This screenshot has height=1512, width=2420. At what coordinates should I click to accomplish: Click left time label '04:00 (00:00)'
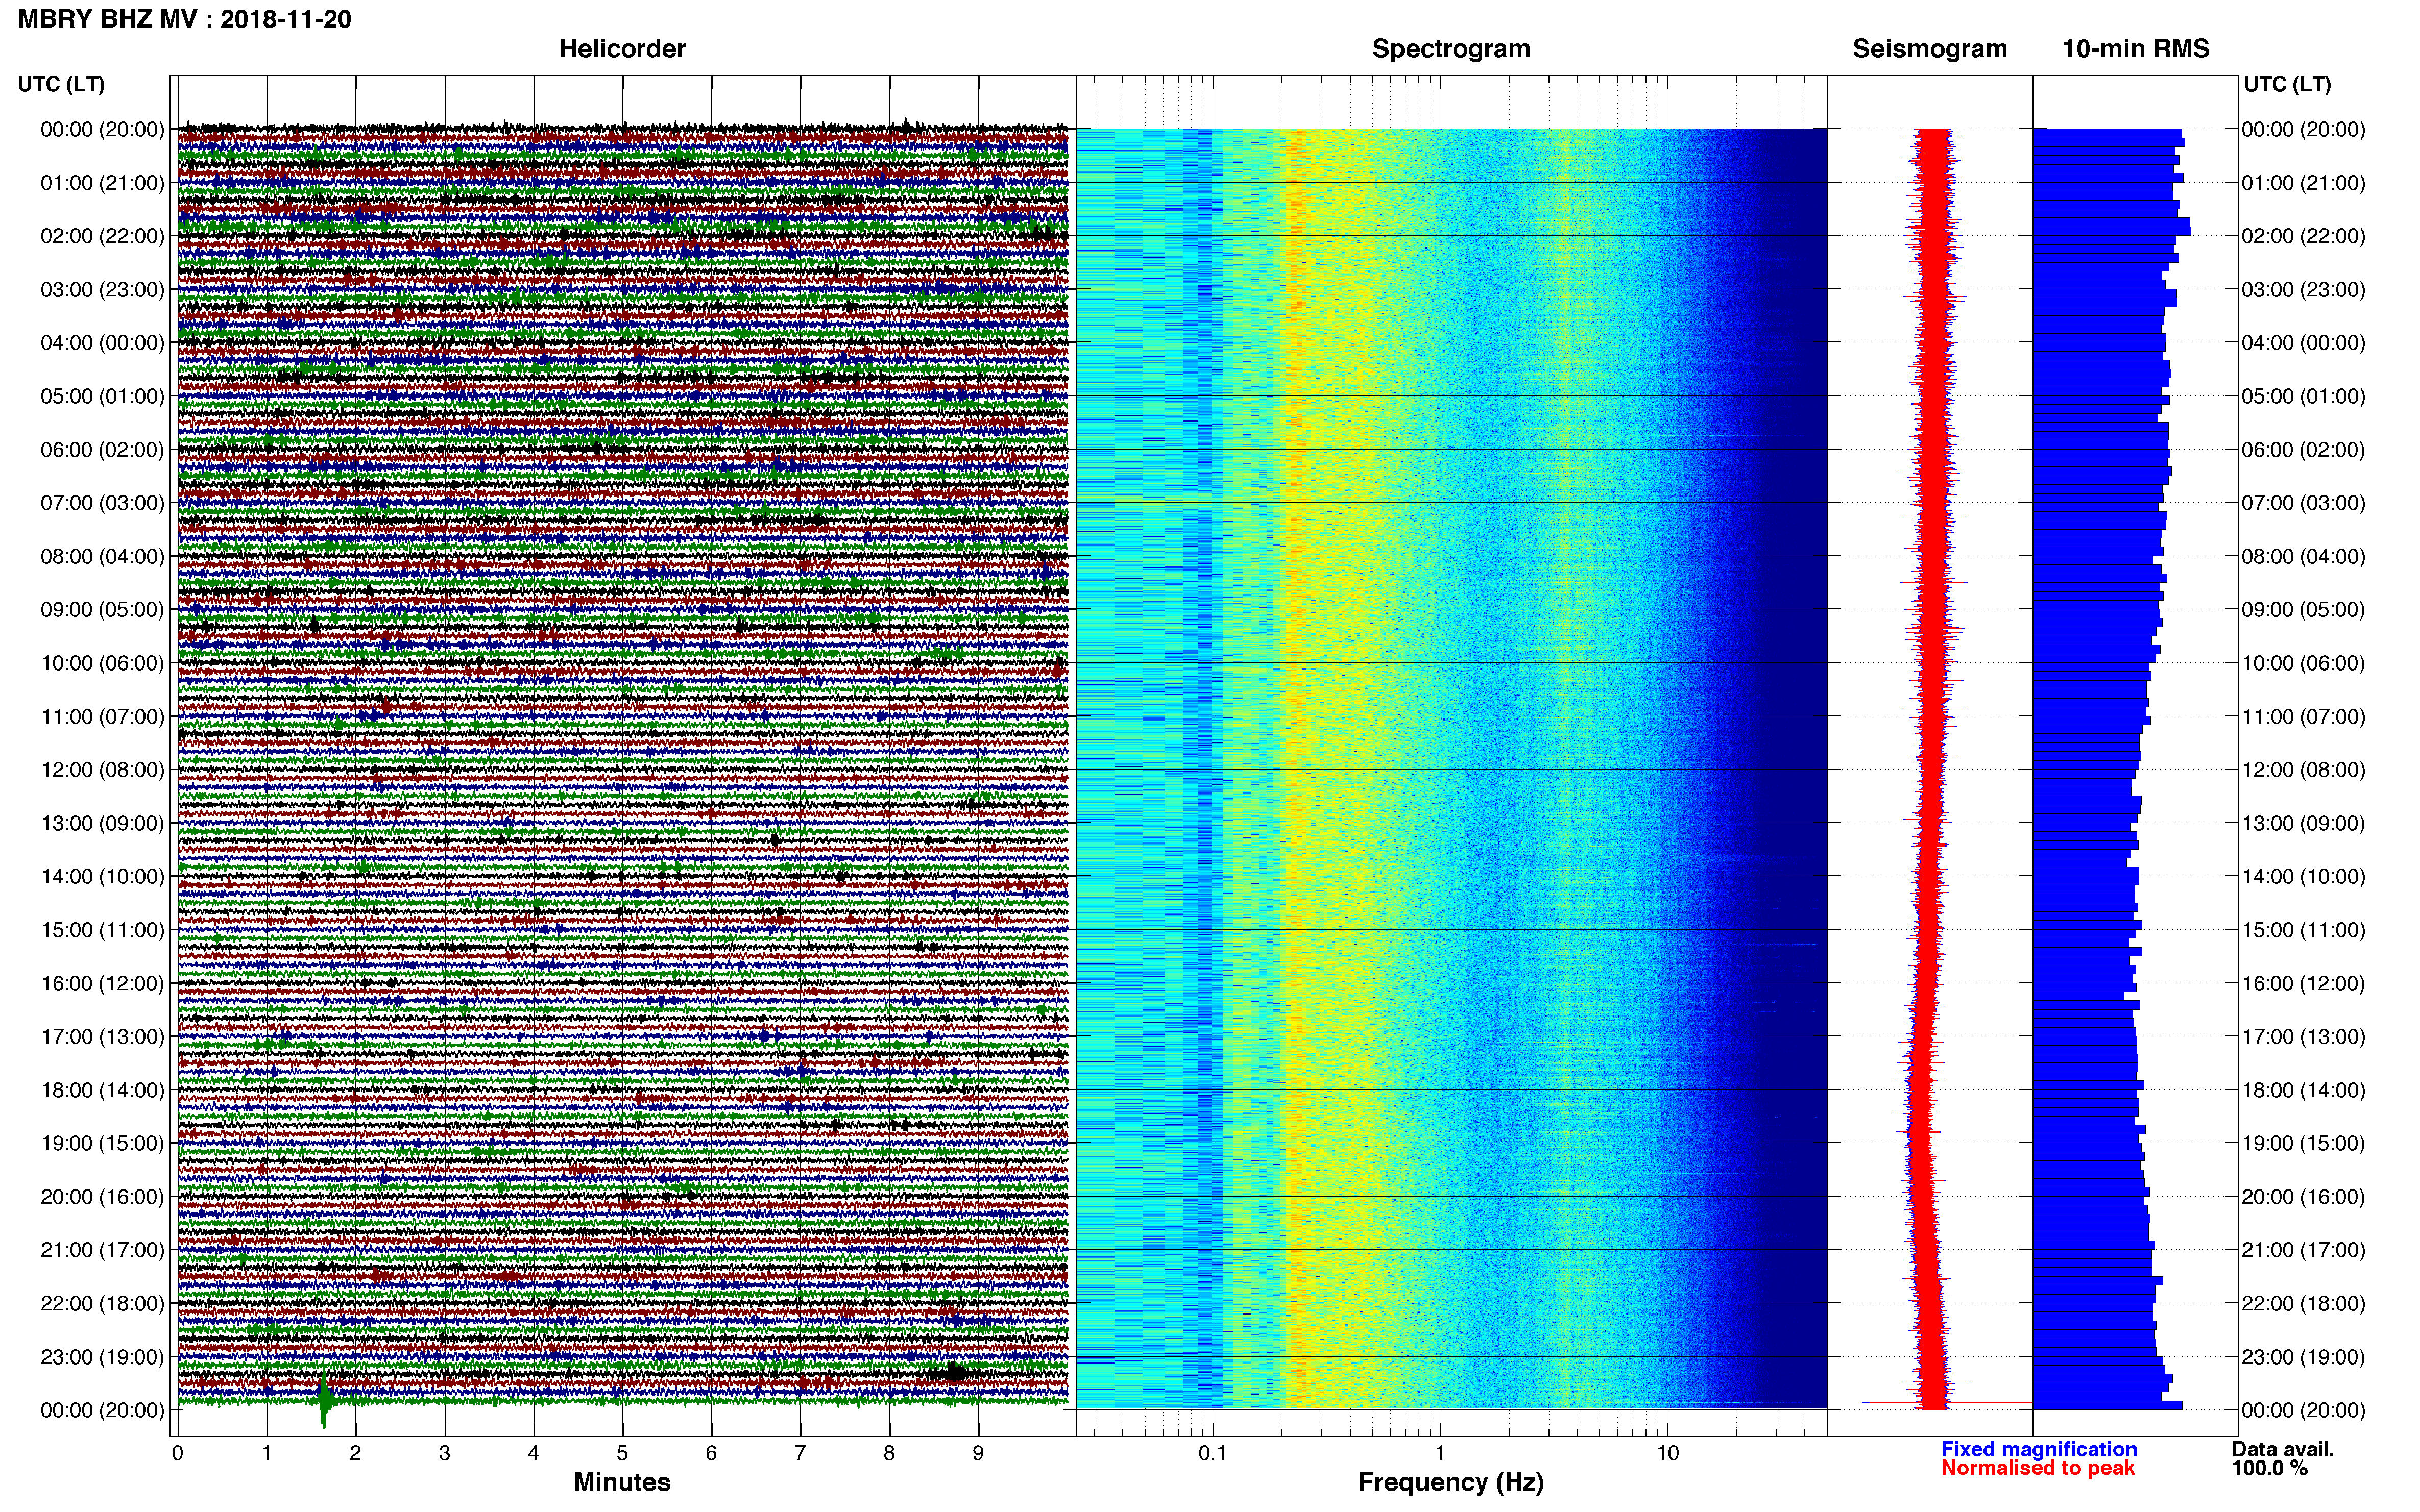102,343
